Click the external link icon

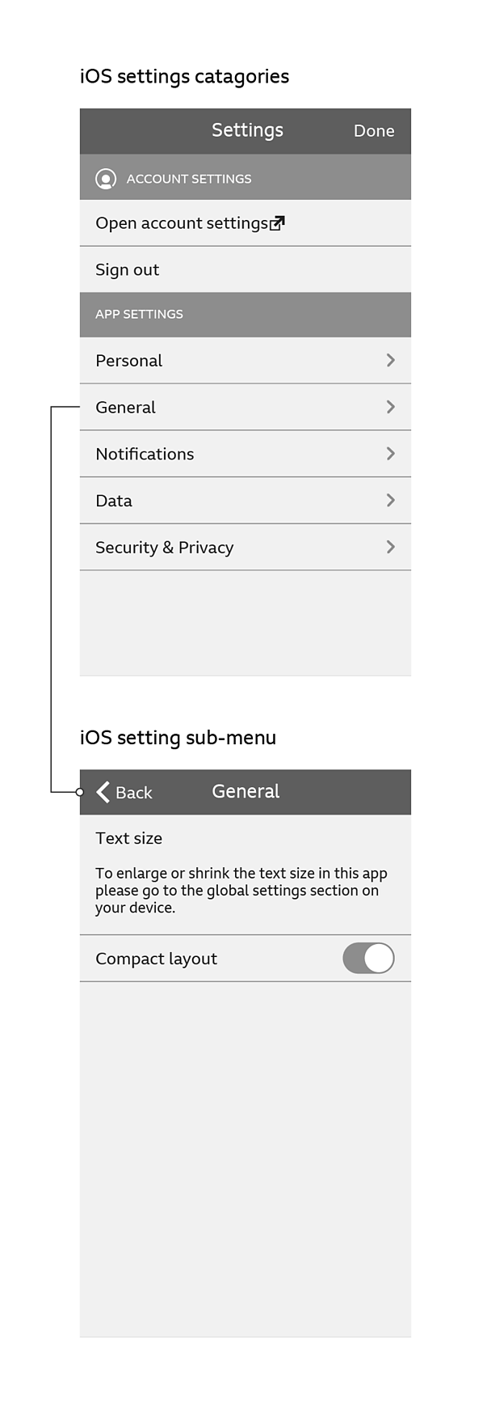tap(277, 222)
